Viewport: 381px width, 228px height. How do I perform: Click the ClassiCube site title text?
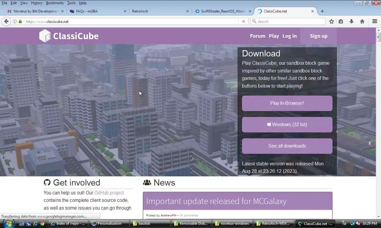point(76,36)
